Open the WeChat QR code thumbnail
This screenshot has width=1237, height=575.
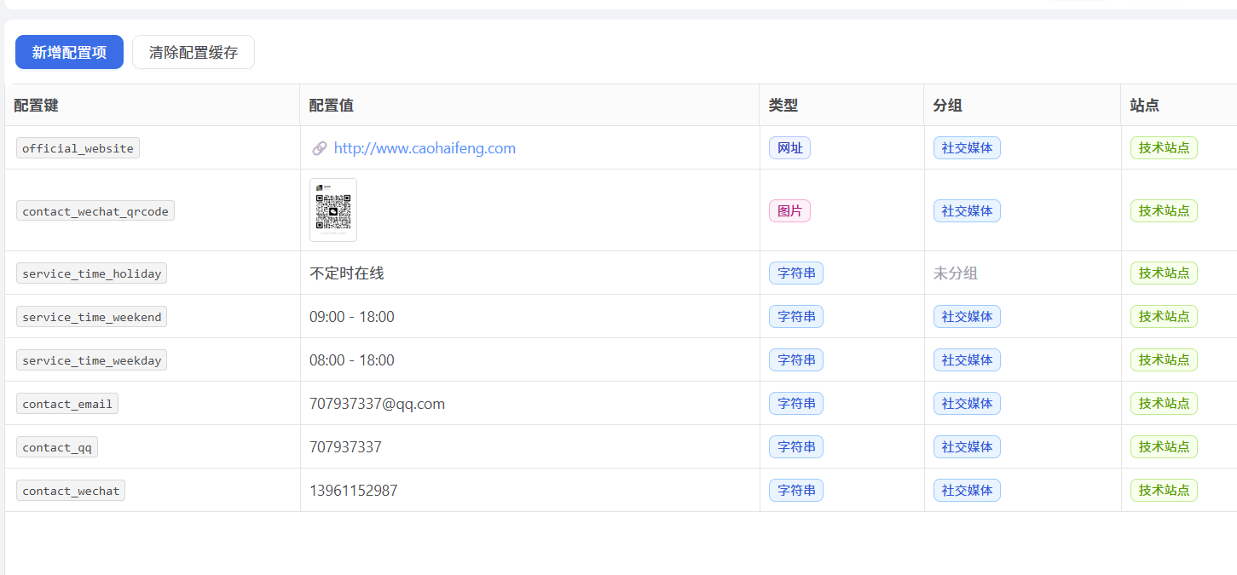point(333,210)
